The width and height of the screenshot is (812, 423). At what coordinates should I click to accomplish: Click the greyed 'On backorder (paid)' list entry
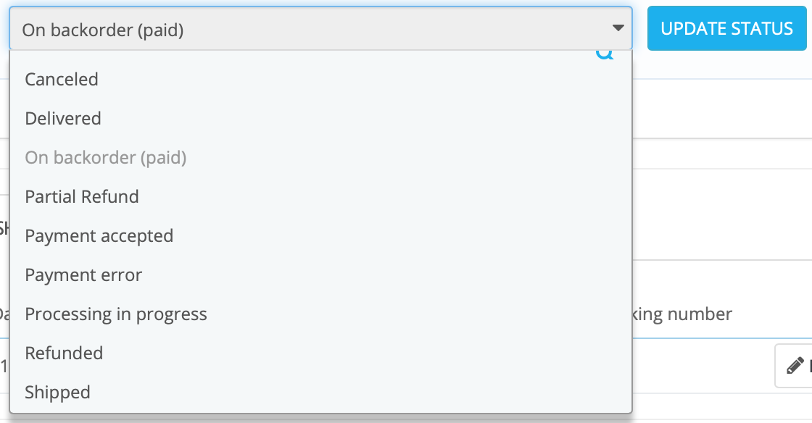106,157
